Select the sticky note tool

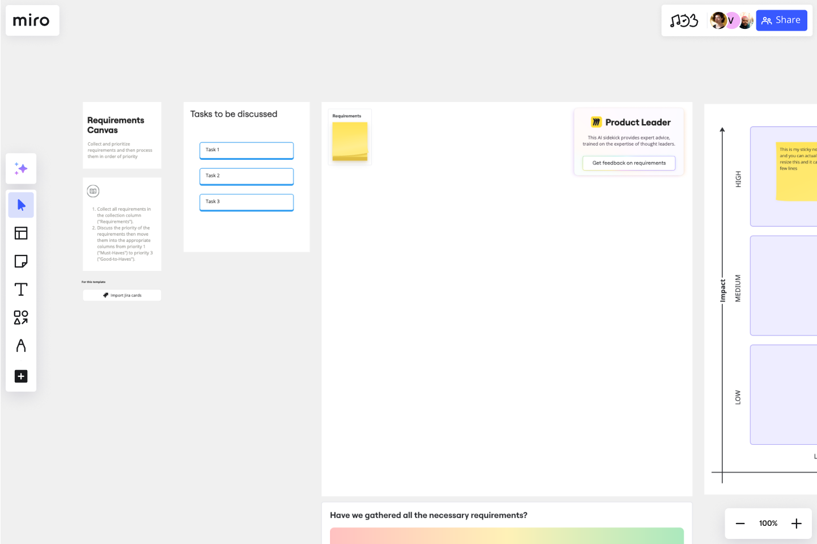click(x=21, y=261)
